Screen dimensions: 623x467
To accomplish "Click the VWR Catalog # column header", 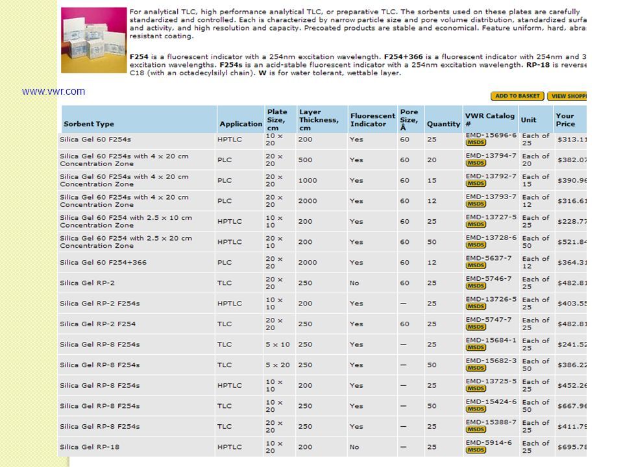I will coord(490,120).
